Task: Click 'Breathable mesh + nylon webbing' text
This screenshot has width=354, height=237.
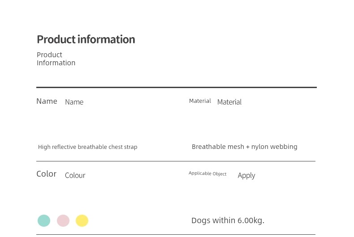Action: coord(244,146)
